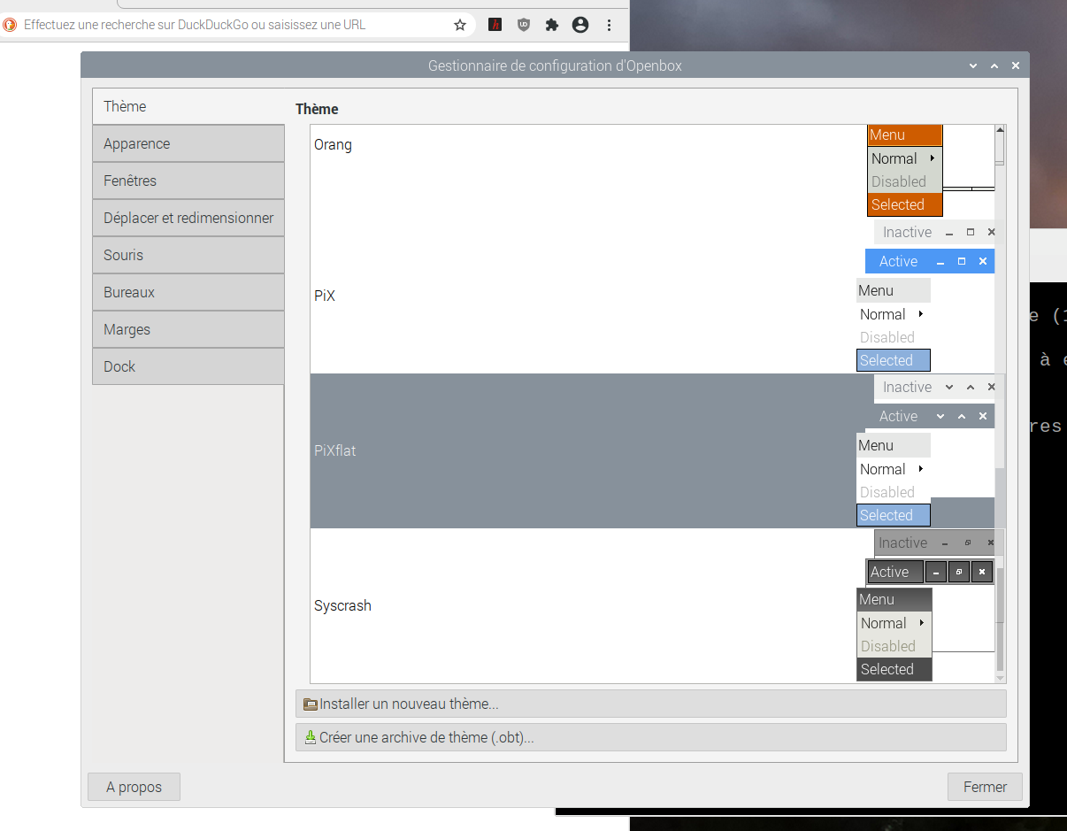The image size is (1067, 831).
Task: Switch to the Thème tab
Action: pos(188,106)
